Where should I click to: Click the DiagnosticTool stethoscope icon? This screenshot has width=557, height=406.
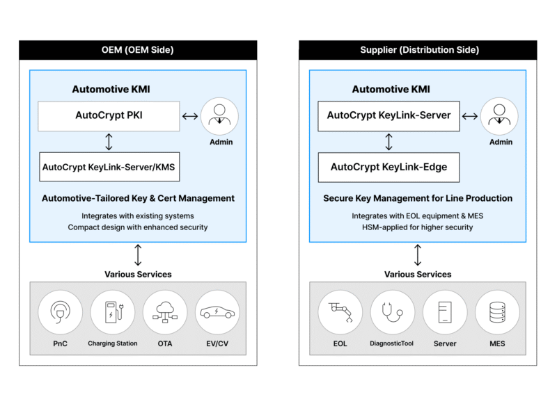click(x=392, y=312)
